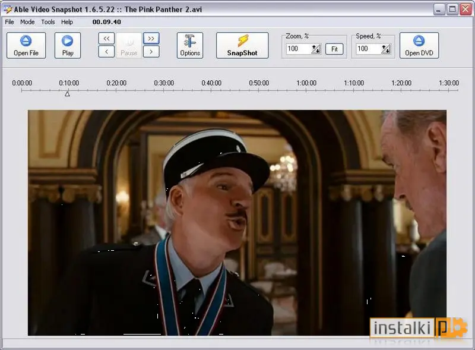Click the current time display 00.09.40

click(107, 22)
